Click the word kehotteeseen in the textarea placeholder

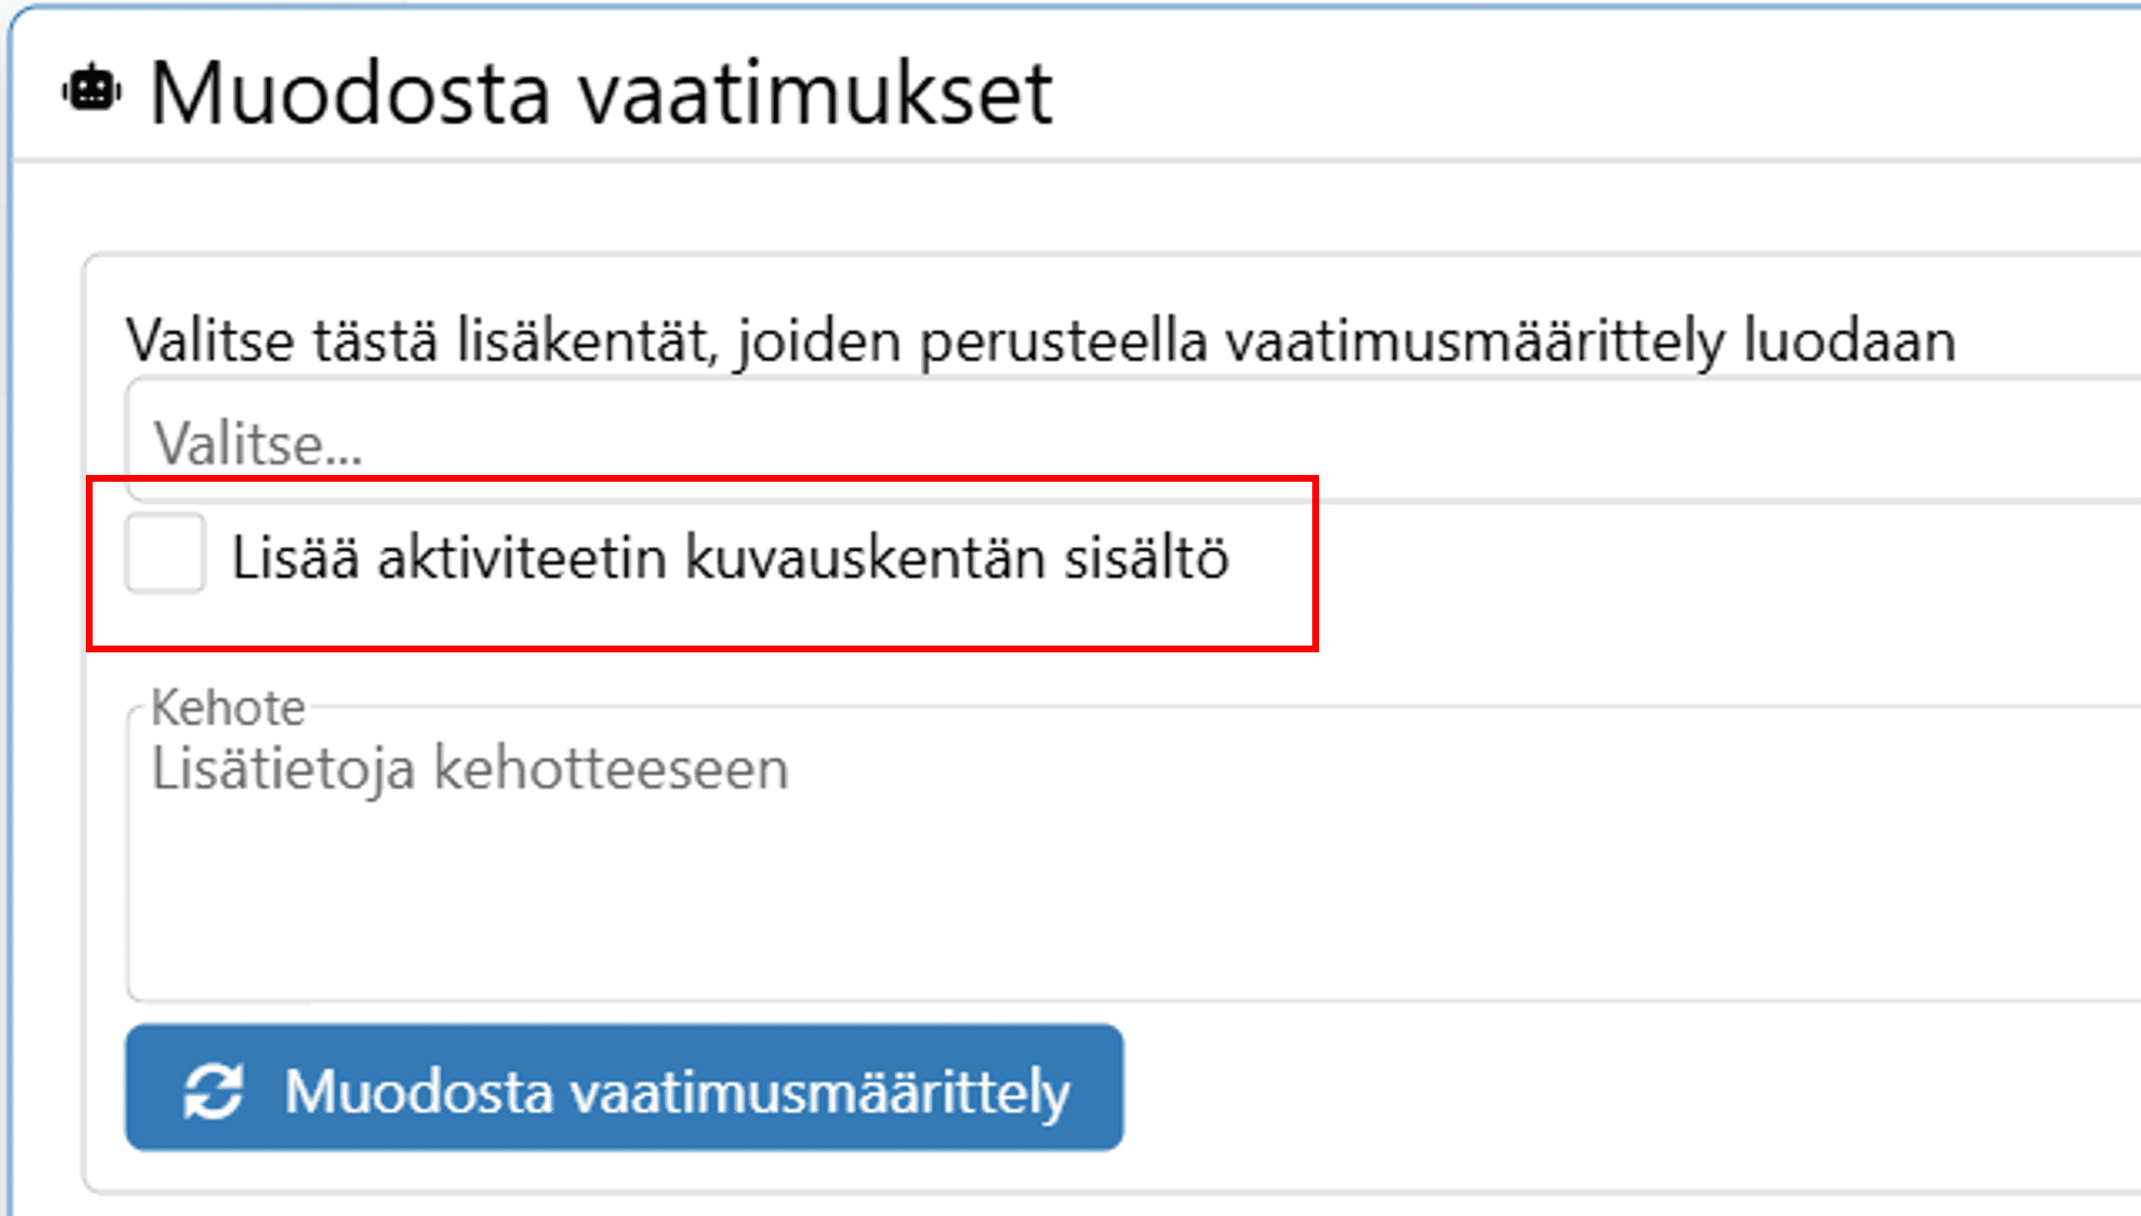[610, 768]
